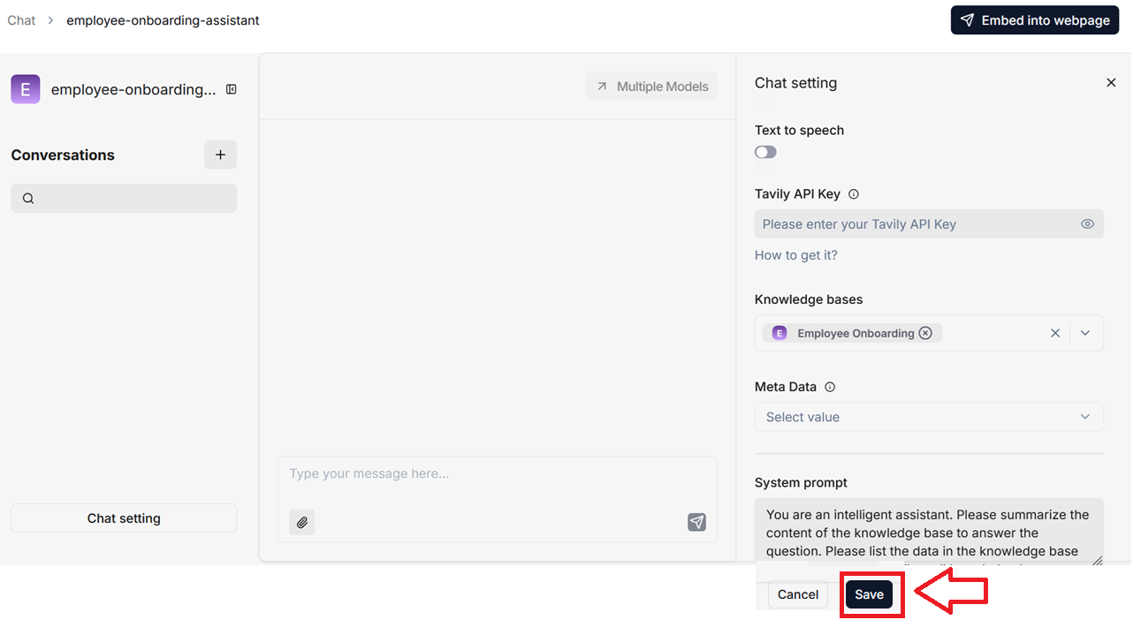This screenshot has height=620, width=1141.
Task: Click the Conversations heading
Action: point(63,155)
